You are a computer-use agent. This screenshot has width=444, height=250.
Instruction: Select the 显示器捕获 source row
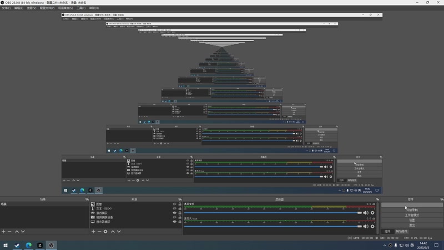136,222
